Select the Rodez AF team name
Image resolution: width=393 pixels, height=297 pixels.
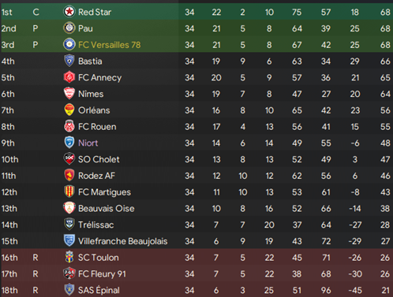[96, 176]
